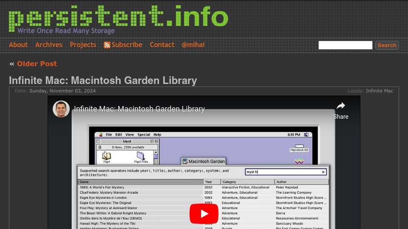This screenshot has height=229, width=408.
Task: Open the @mihai link
Action: click(193, 45)
